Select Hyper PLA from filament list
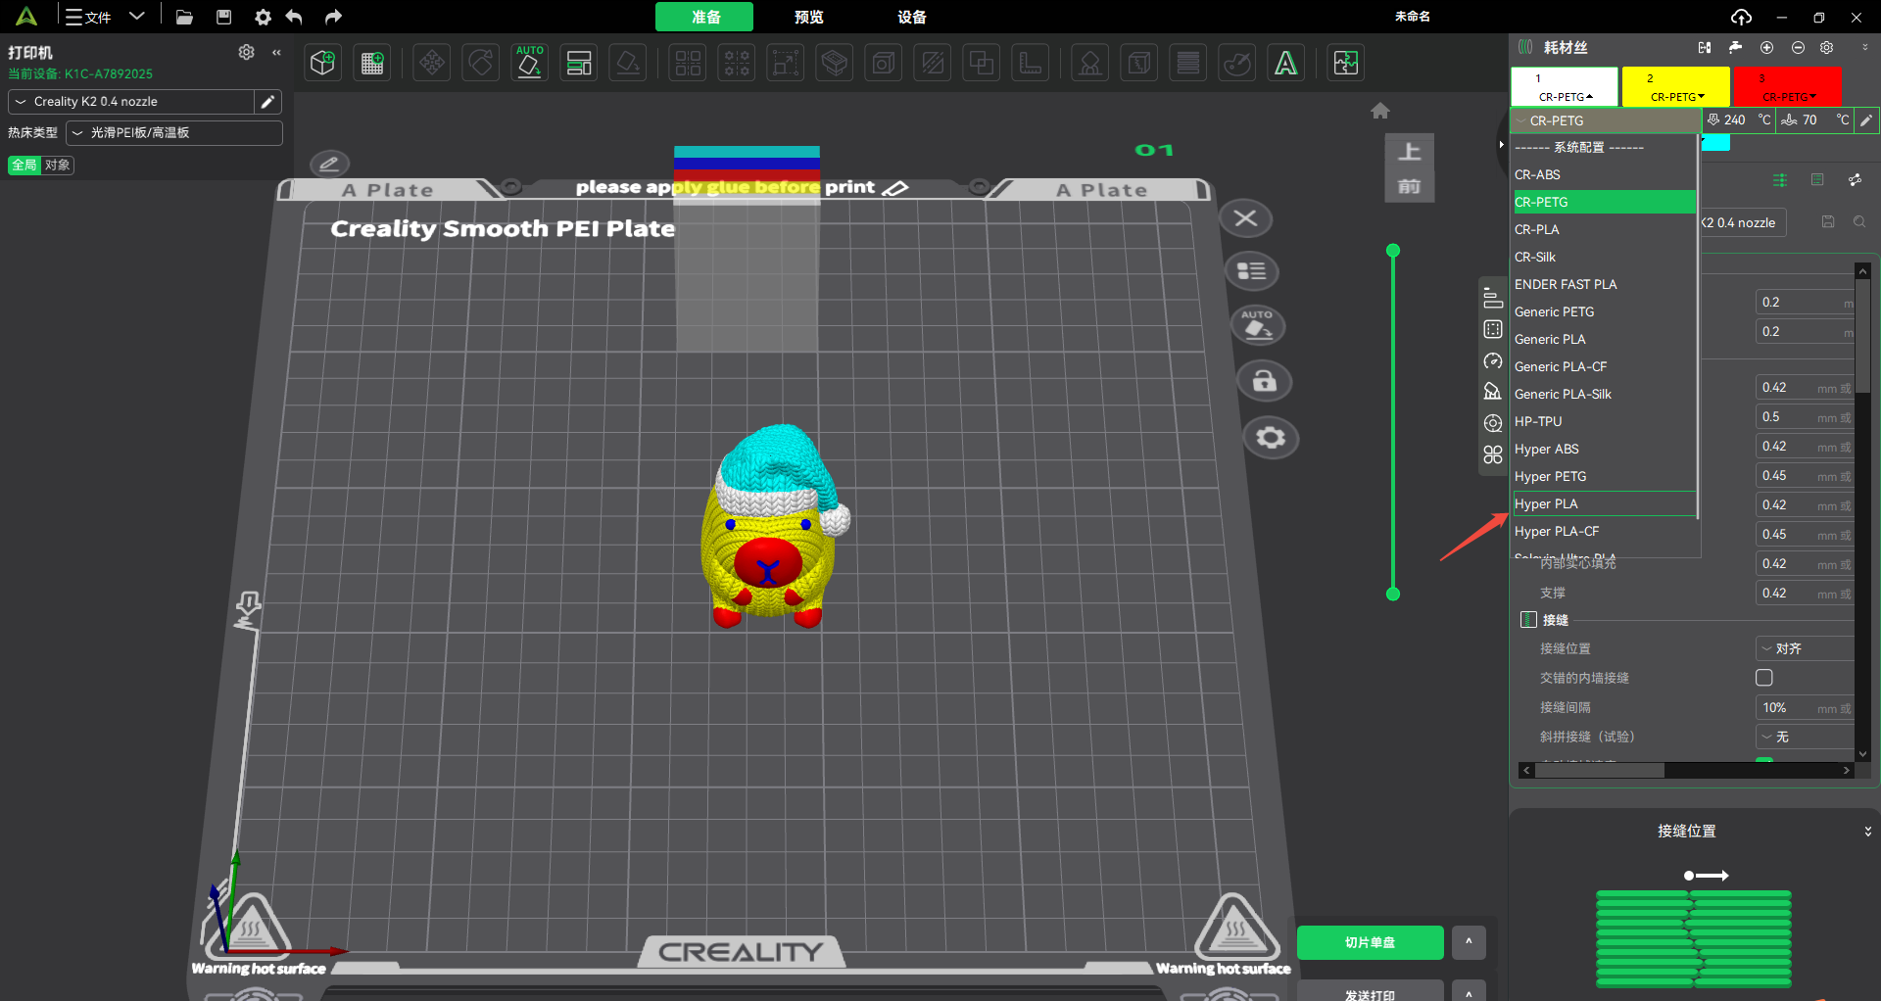The width and height of the screenshot is (1881, 1001). click(x=1605, y=503)
